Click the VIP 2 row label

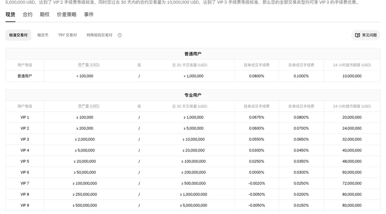(24, 128)
